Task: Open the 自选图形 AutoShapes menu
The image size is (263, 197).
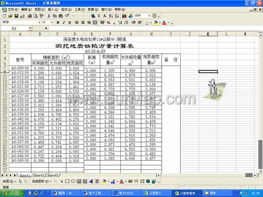Action: click(41, 181)
